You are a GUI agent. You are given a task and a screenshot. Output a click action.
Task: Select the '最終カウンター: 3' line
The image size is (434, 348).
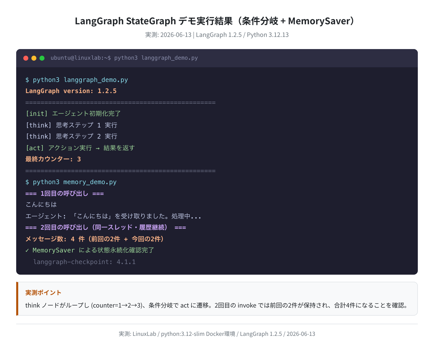53,159
